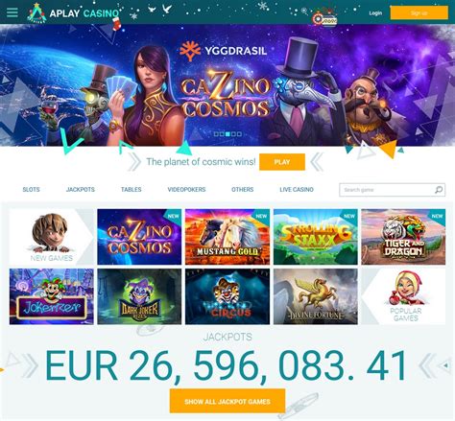Click the Aplay Casino logo
455x421 pixels.
click(x=74, y=13)
